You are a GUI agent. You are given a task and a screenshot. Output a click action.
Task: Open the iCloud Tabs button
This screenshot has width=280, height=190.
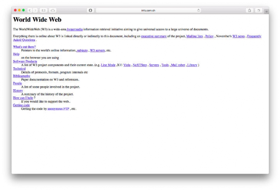pos(53,10)
